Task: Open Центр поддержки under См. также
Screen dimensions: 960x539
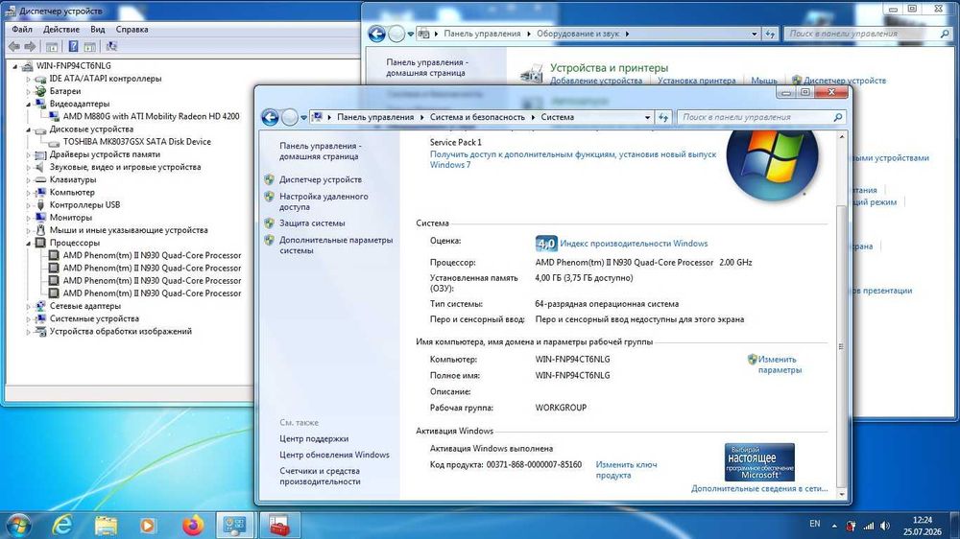Action: (314, 438)
